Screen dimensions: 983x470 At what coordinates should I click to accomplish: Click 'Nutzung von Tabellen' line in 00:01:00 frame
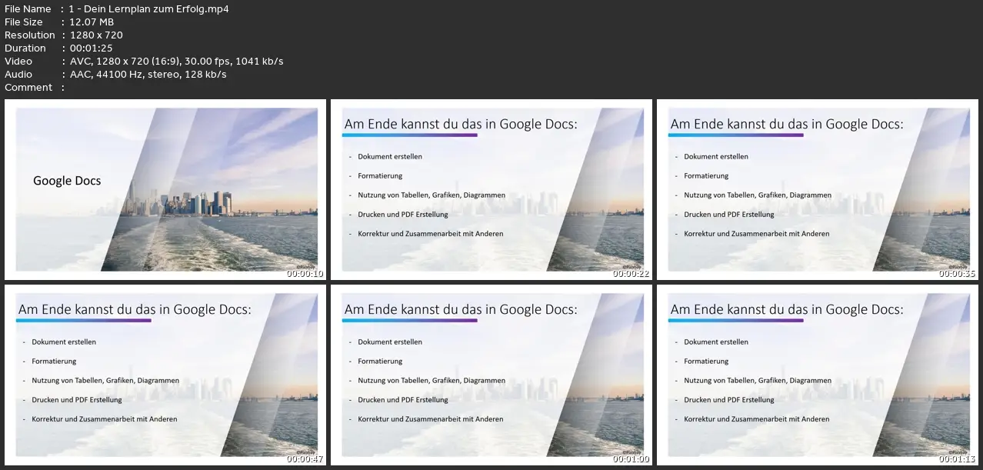point(432,381)
